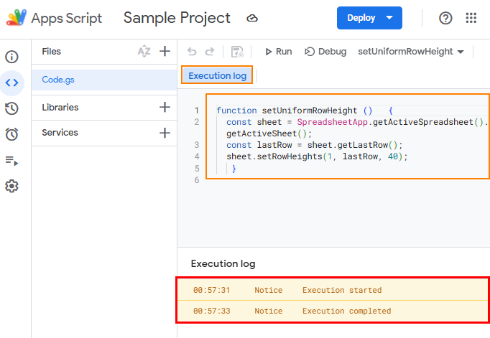490x338 pixels.
Task: Click the Google apps grid icon
Action: coord(471,18)
